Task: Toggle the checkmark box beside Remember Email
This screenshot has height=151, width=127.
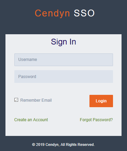Action: point(16,100)
